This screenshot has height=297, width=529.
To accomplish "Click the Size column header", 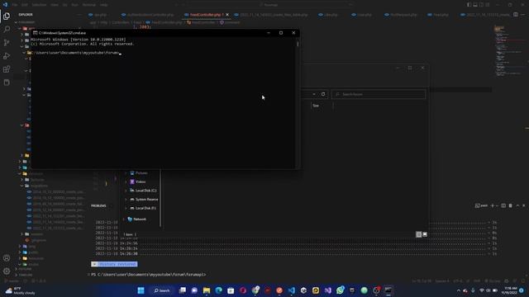I will pos(316,106).
